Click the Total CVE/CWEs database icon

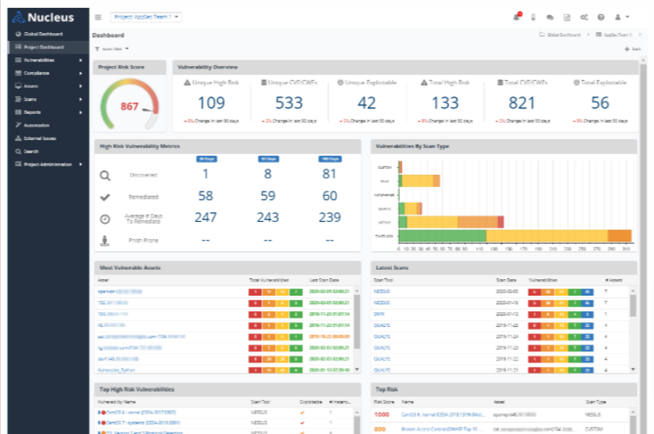coord(500,83)
